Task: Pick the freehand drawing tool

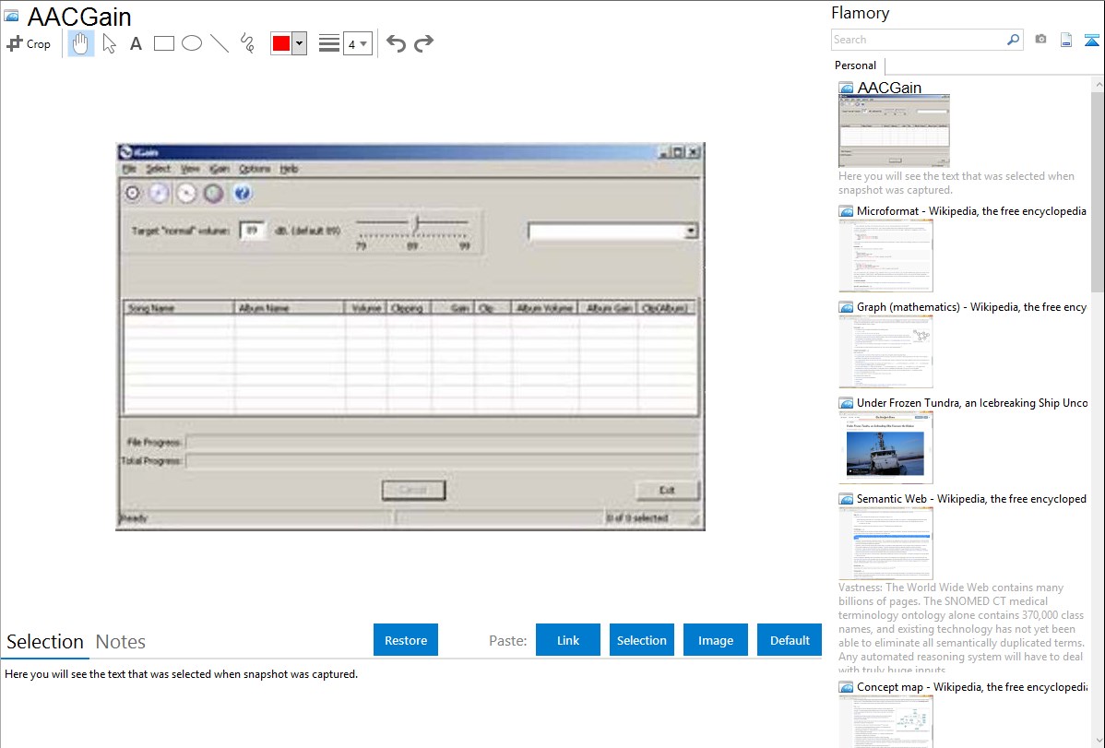Action: pyautogui.click(x=246, y=43)
